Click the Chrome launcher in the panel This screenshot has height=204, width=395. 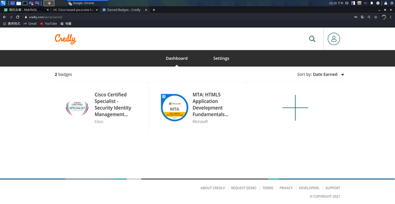(49, 3)
